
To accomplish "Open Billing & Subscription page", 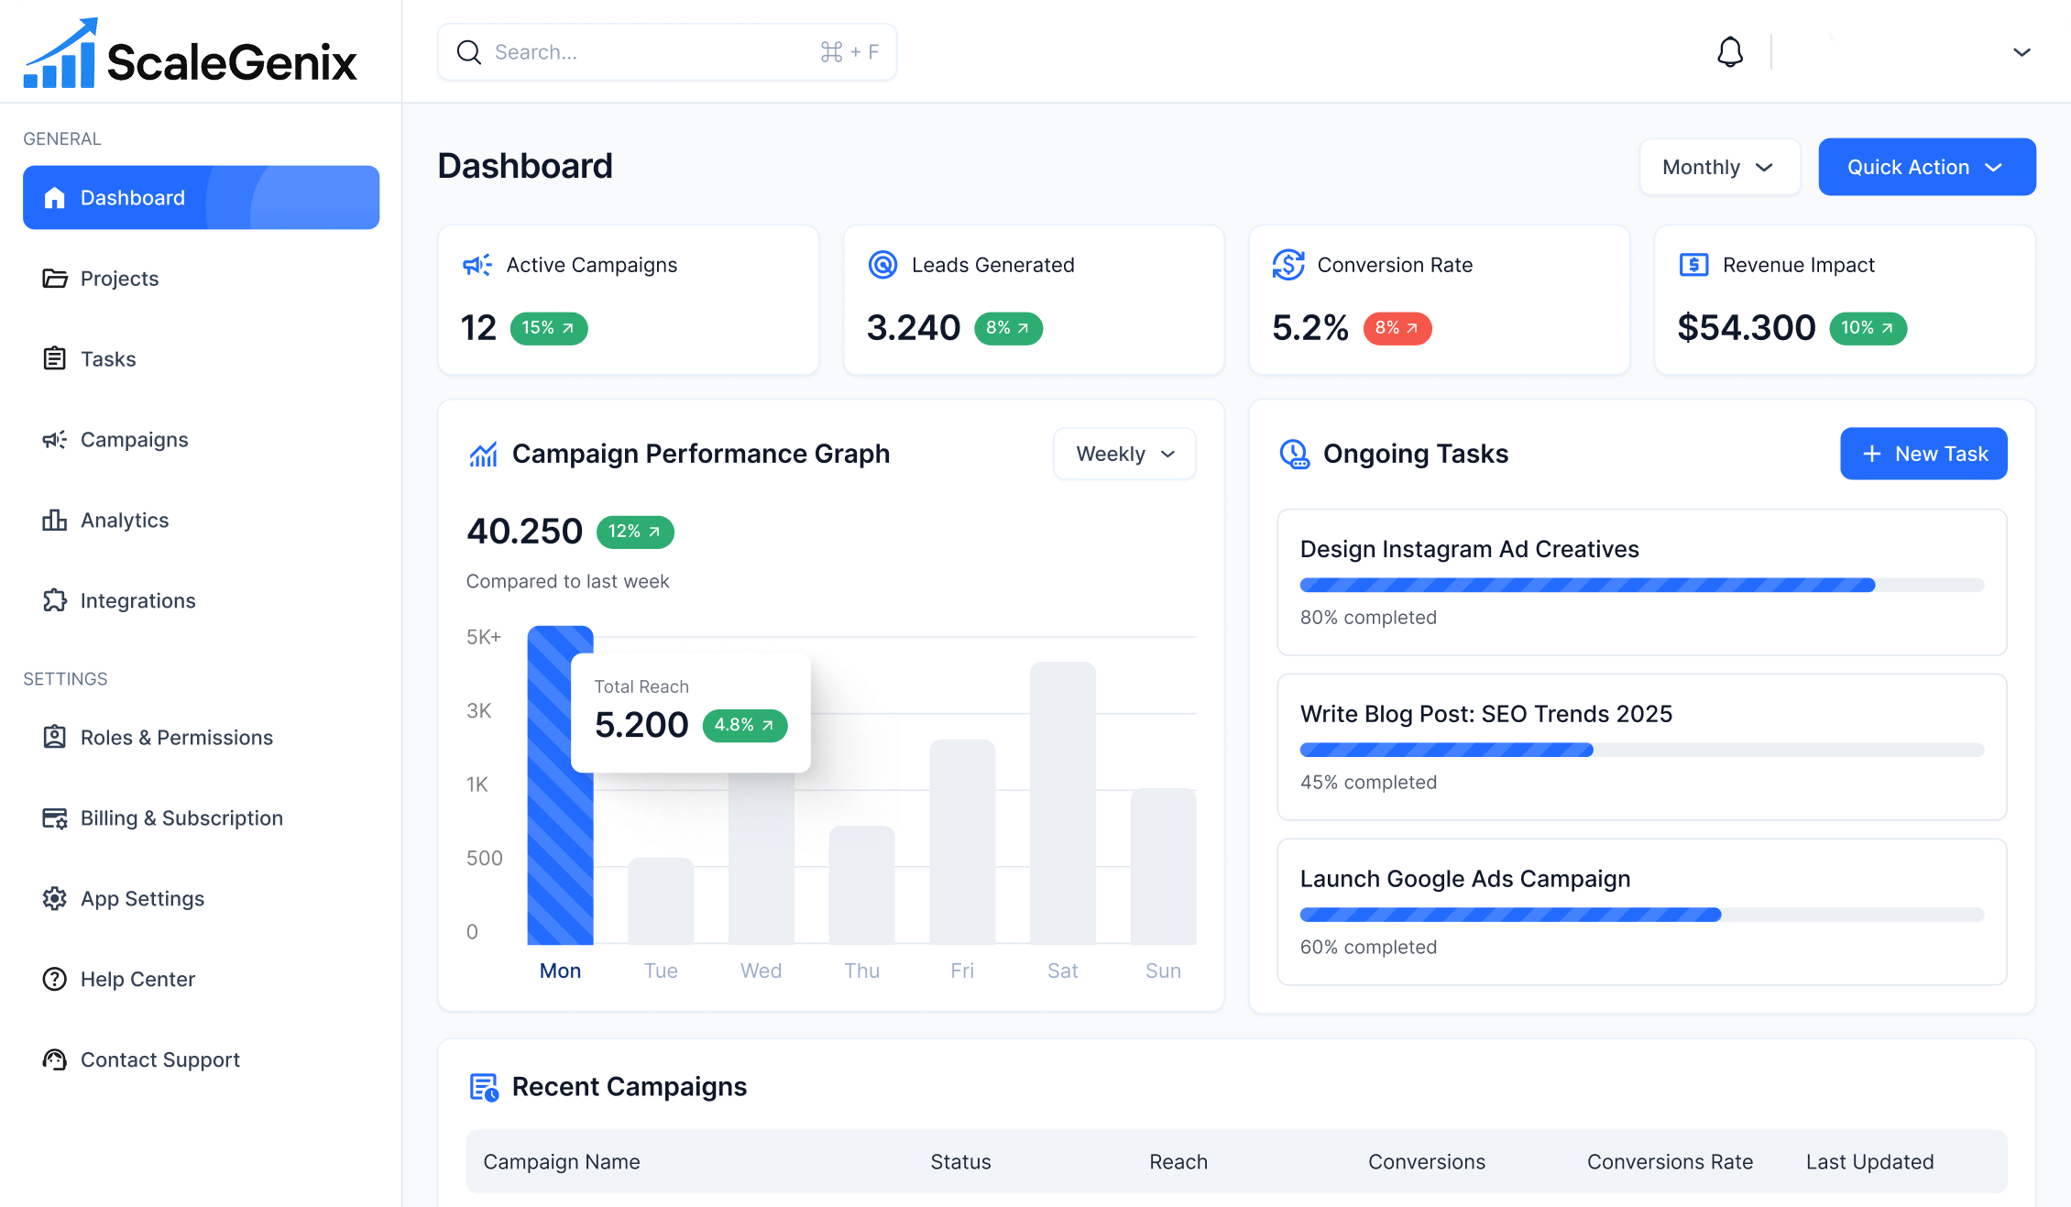I will [181, 818].
